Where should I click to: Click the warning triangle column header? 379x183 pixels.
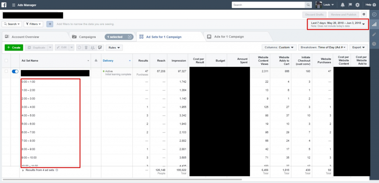pyautogui.click(x=96, y=61)
